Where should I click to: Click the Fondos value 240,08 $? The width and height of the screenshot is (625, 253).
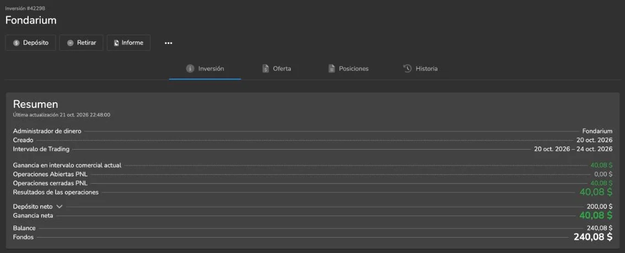point(593,237)
